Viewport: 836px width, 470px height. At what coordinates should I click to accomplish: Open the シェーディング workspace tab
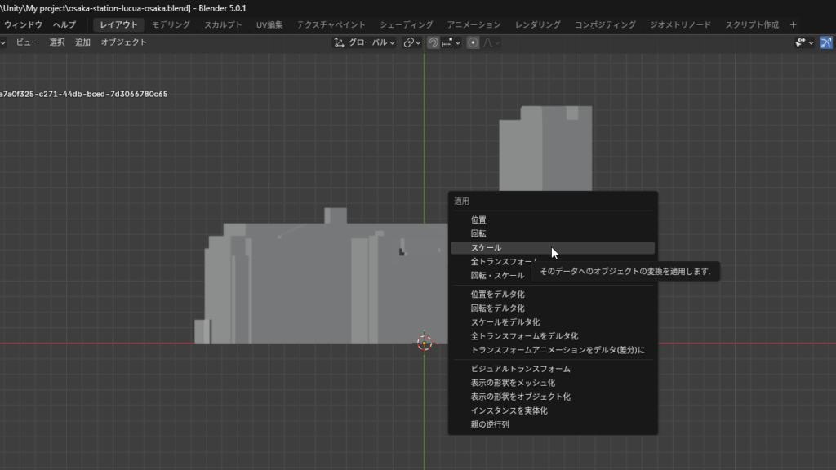(x=406, y=24)
